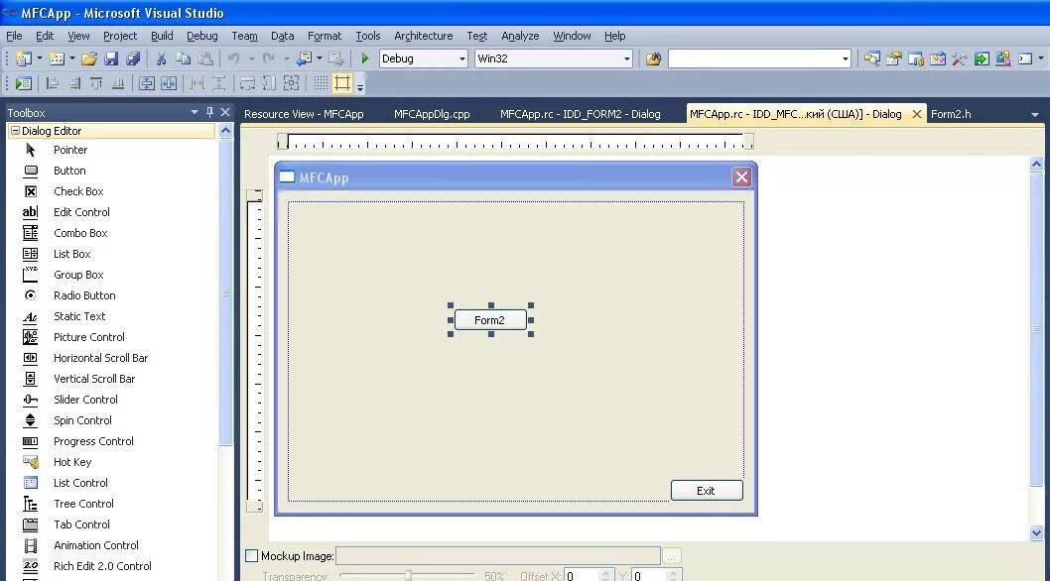Enable the Mockup Image checkbox

pyautogui.click(x=252, y=555)
